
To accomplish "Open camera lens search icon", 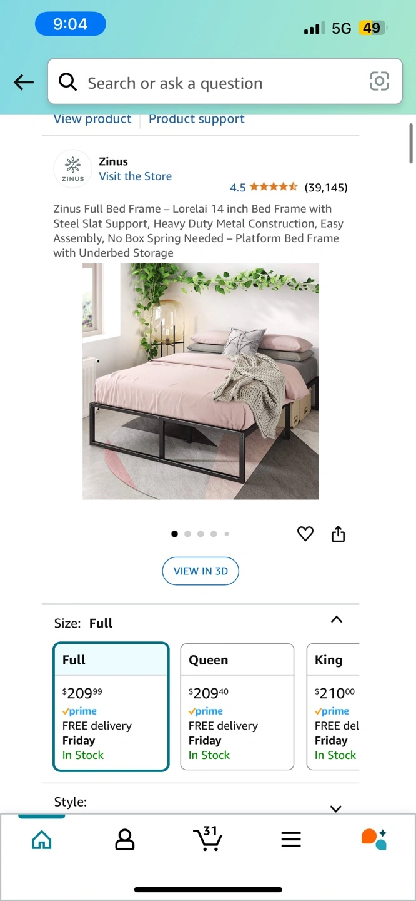I will coord(379,81).
